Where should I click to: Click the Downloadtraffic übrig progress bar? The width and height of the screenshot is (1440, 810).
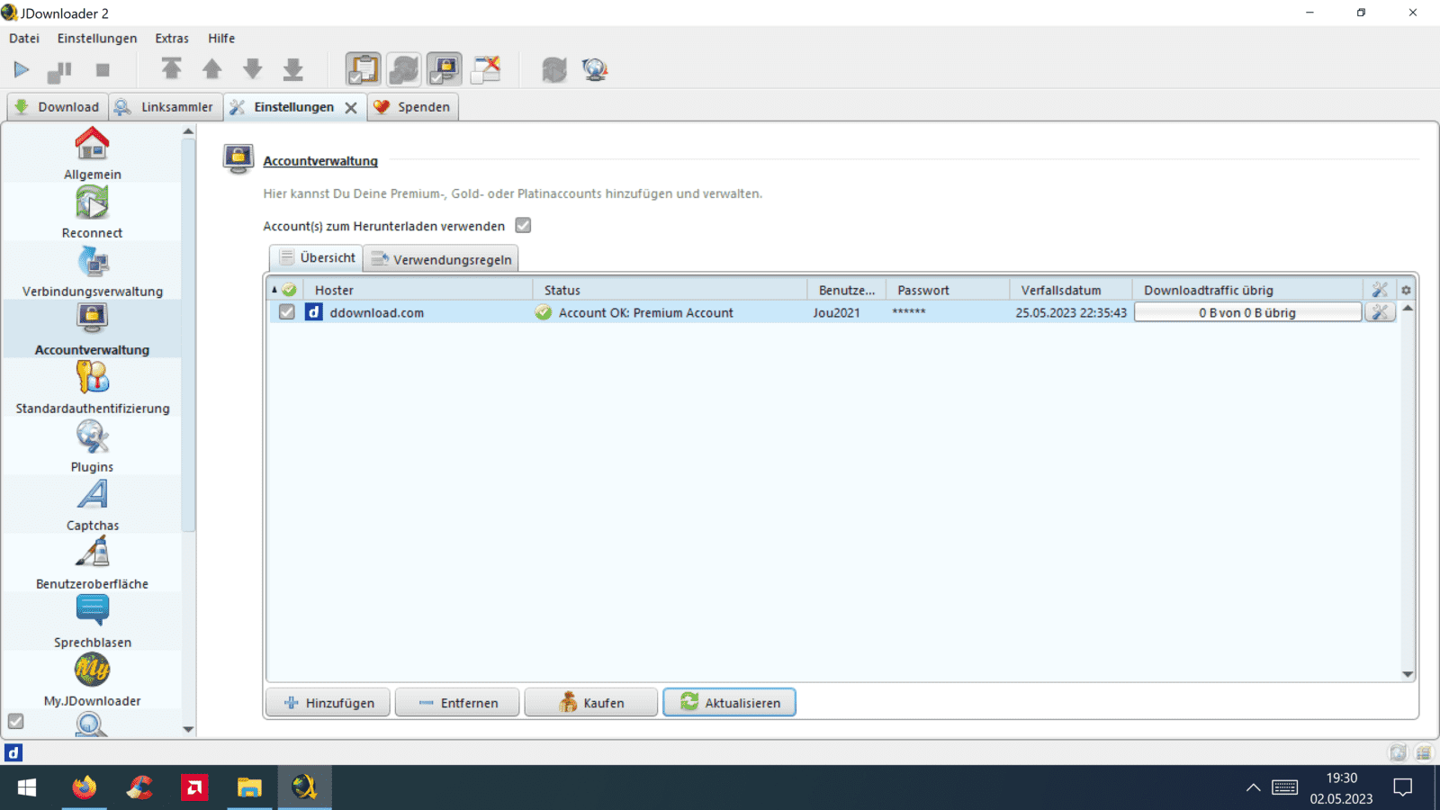1247,312
